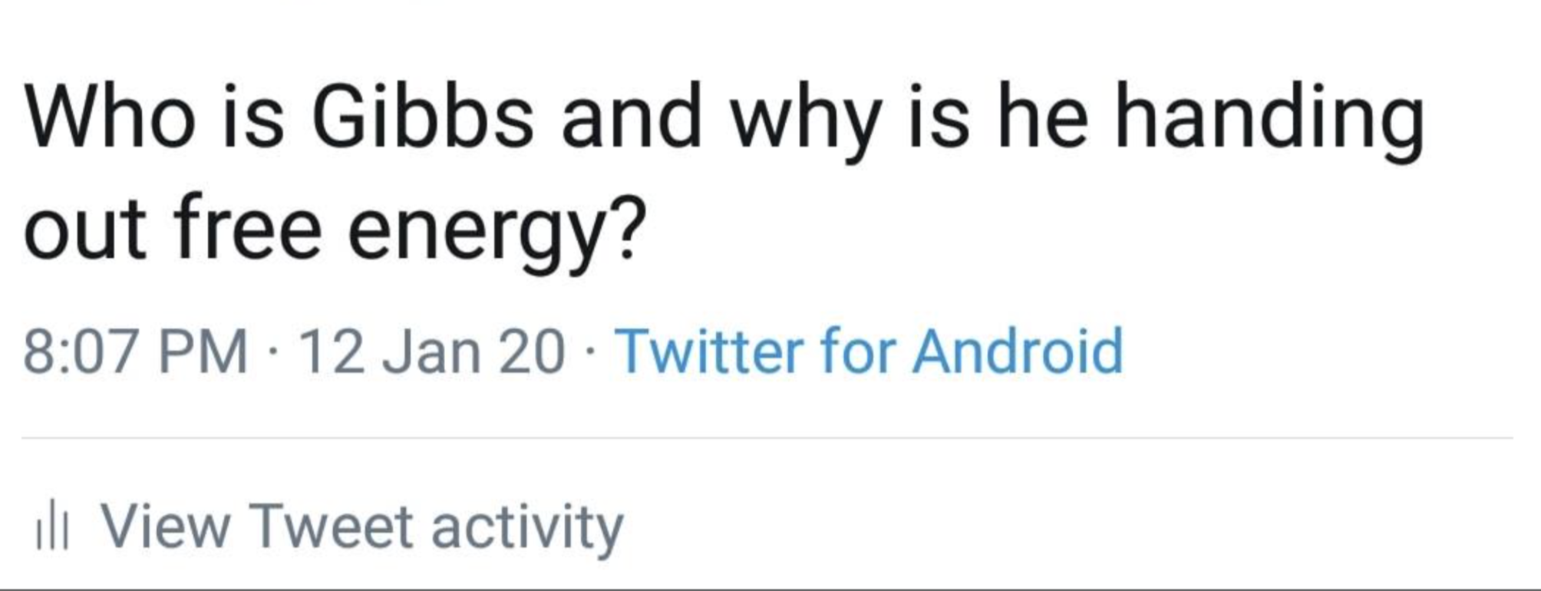Open the Twitter for Android source link

pos(869,352)
